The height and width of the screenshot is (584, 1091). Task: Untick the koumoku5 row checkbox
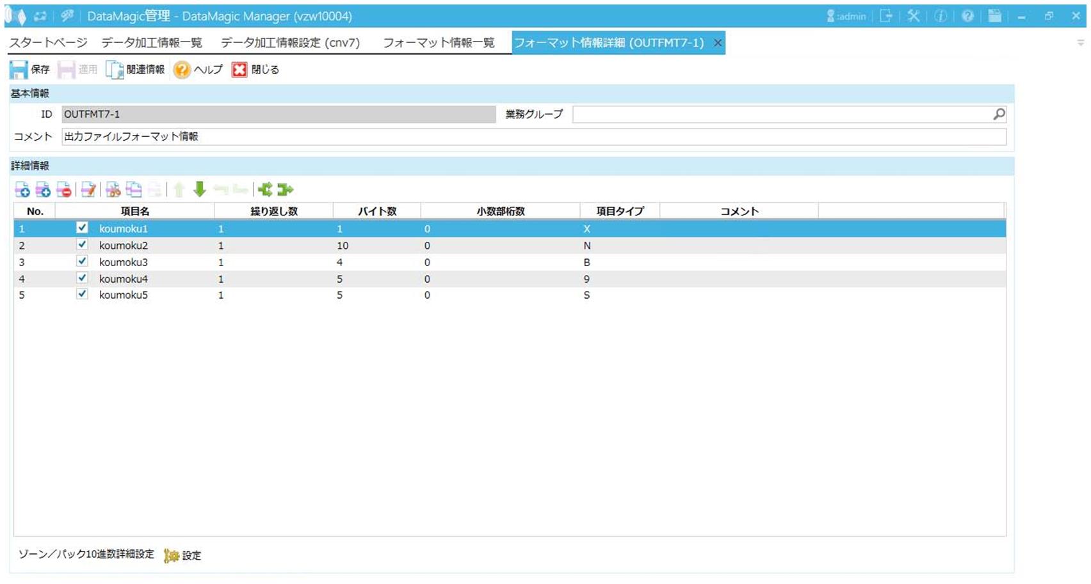click(82, 294)
